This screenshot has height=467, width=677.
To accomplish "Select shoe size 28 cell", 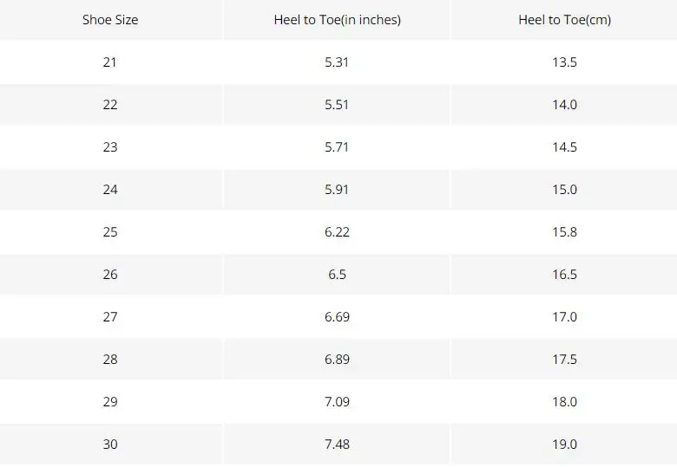I will [x=110, y=360].
